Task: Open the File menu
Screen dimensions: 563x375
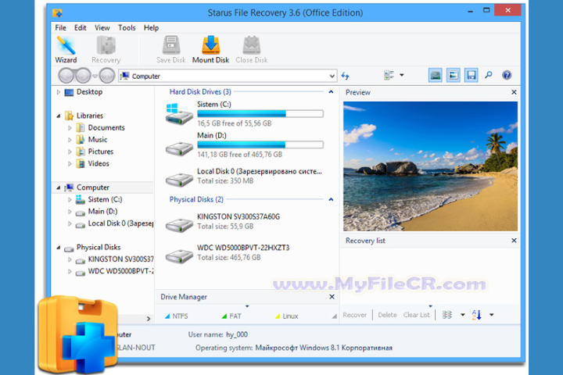Action: [x=60, y=27]
